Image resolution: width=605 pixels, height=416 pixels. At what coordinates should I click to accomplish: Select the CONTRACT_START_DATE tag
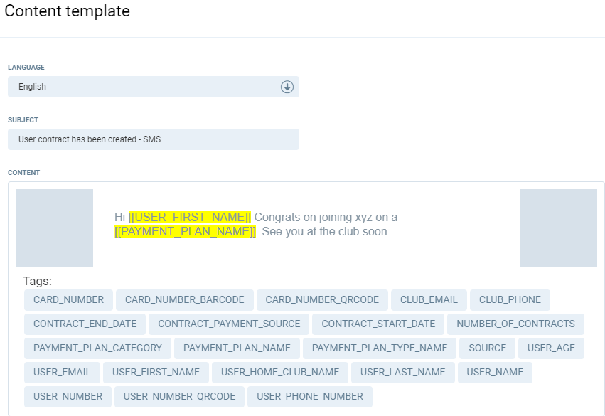pyautogui.click(x=378, y=324)
